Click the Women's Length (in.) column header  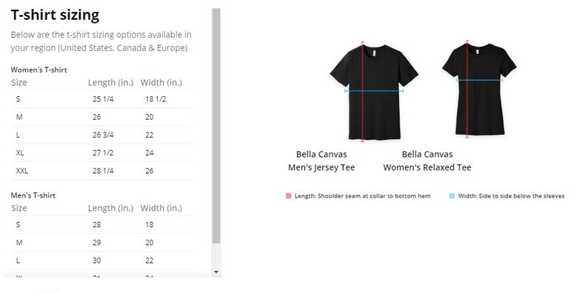point(110,83)
